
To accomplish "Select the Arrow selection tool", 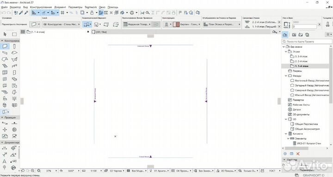I will click(5, 34).
